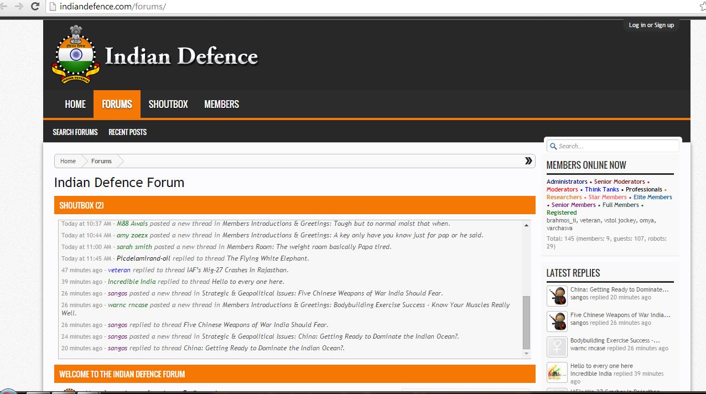Image resolution: width=706 pixels, height=394 pixels.
Task: Bookmark the page using the star icon
Action: coord(703,7)
